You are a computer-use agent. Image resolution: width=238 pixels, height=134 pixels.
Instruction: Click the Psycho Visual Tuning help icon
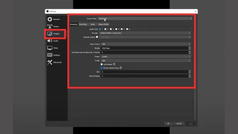coord(121,68)
